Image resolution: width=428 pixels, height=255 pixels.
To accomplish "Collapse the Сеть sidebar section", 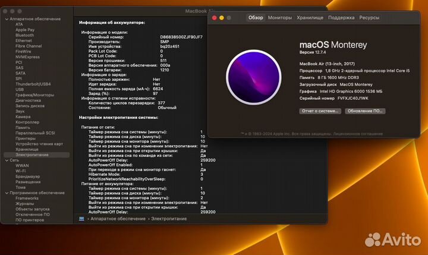I will [x=6, y=160].
